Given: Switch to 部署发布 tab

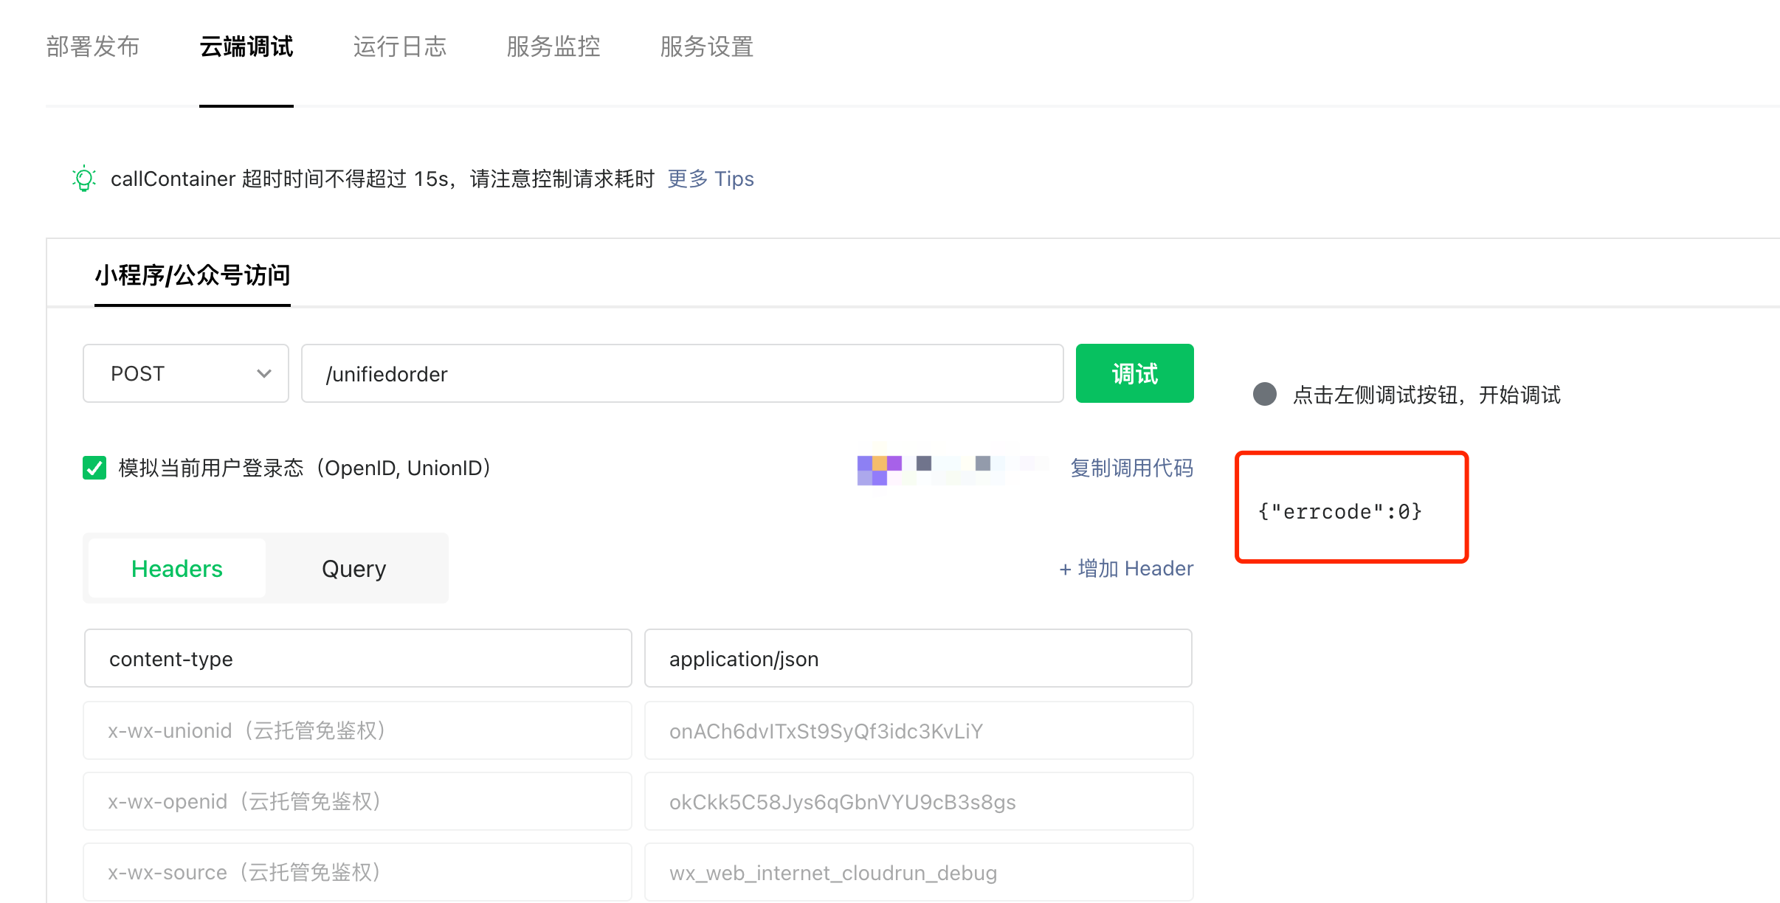Looking at the screenshot, I should click(92, 46).
